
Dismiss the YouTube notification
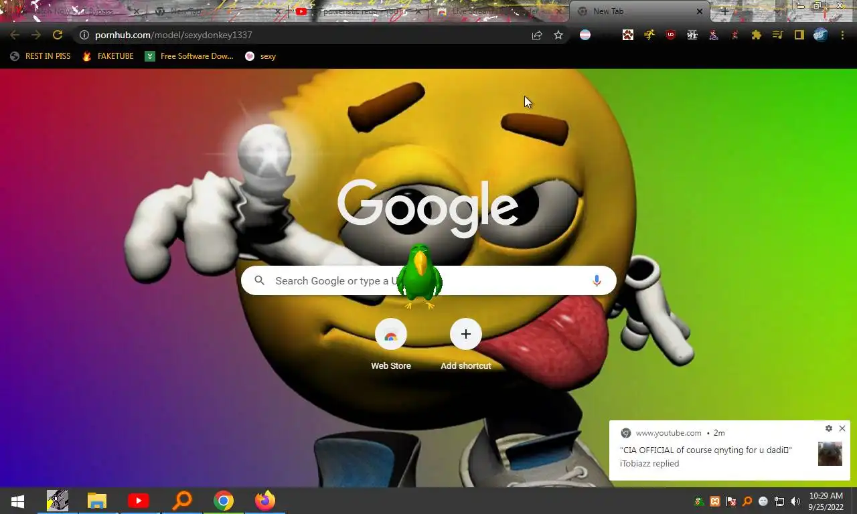[842, 428]
